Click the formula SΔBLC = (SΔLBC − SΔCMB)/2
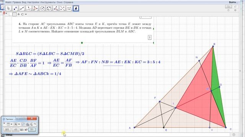 50,54
